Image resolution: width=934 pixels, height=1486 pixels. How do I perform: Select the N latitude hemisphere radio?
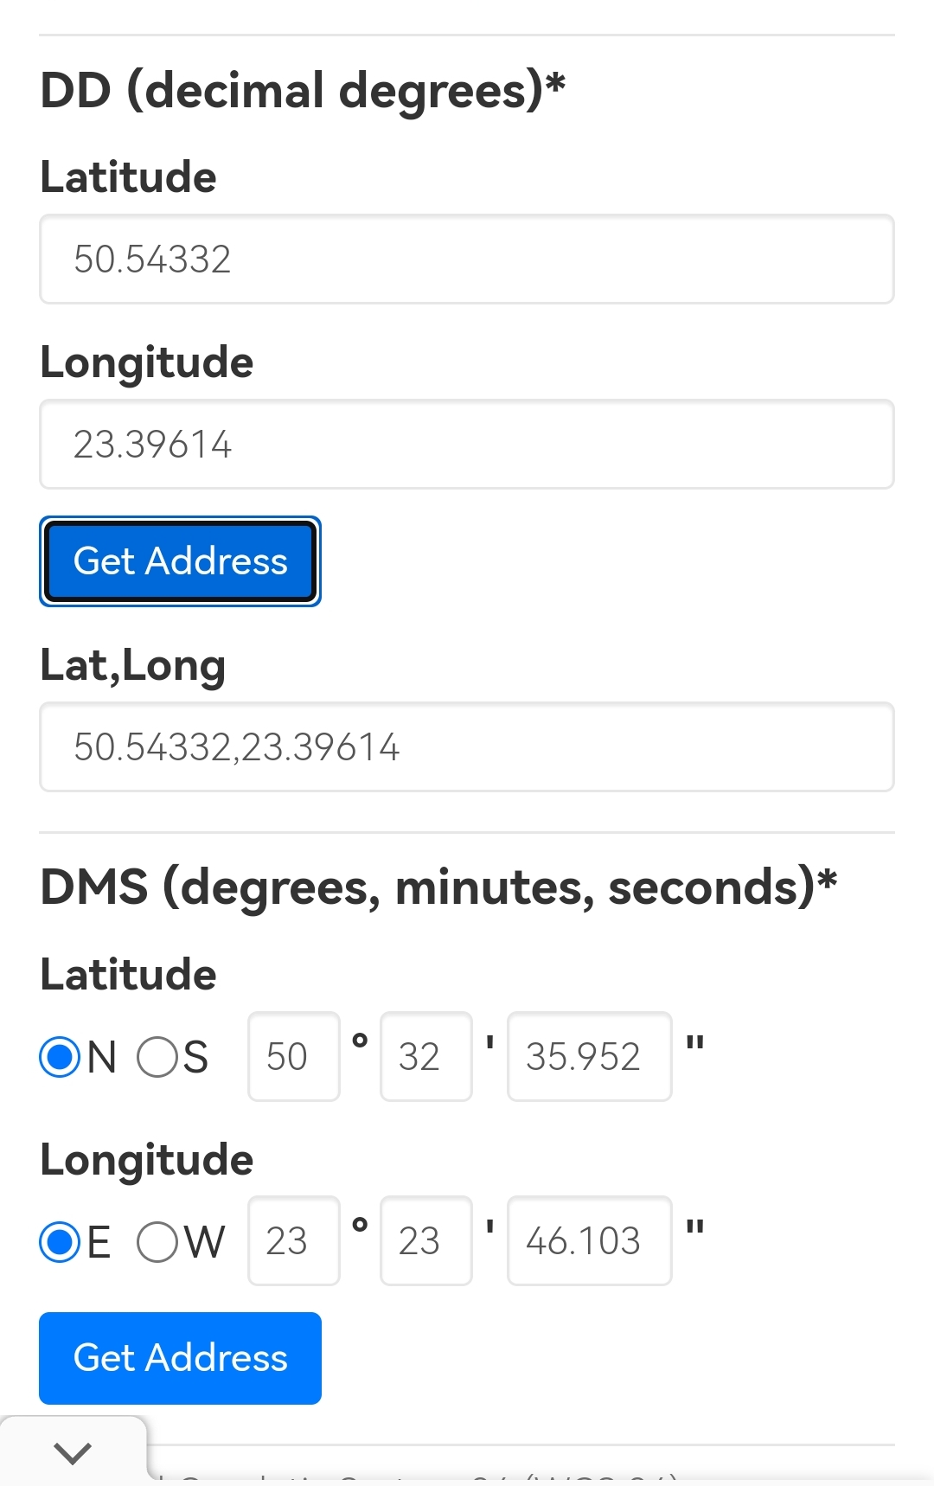click(x=61, y=1057)
